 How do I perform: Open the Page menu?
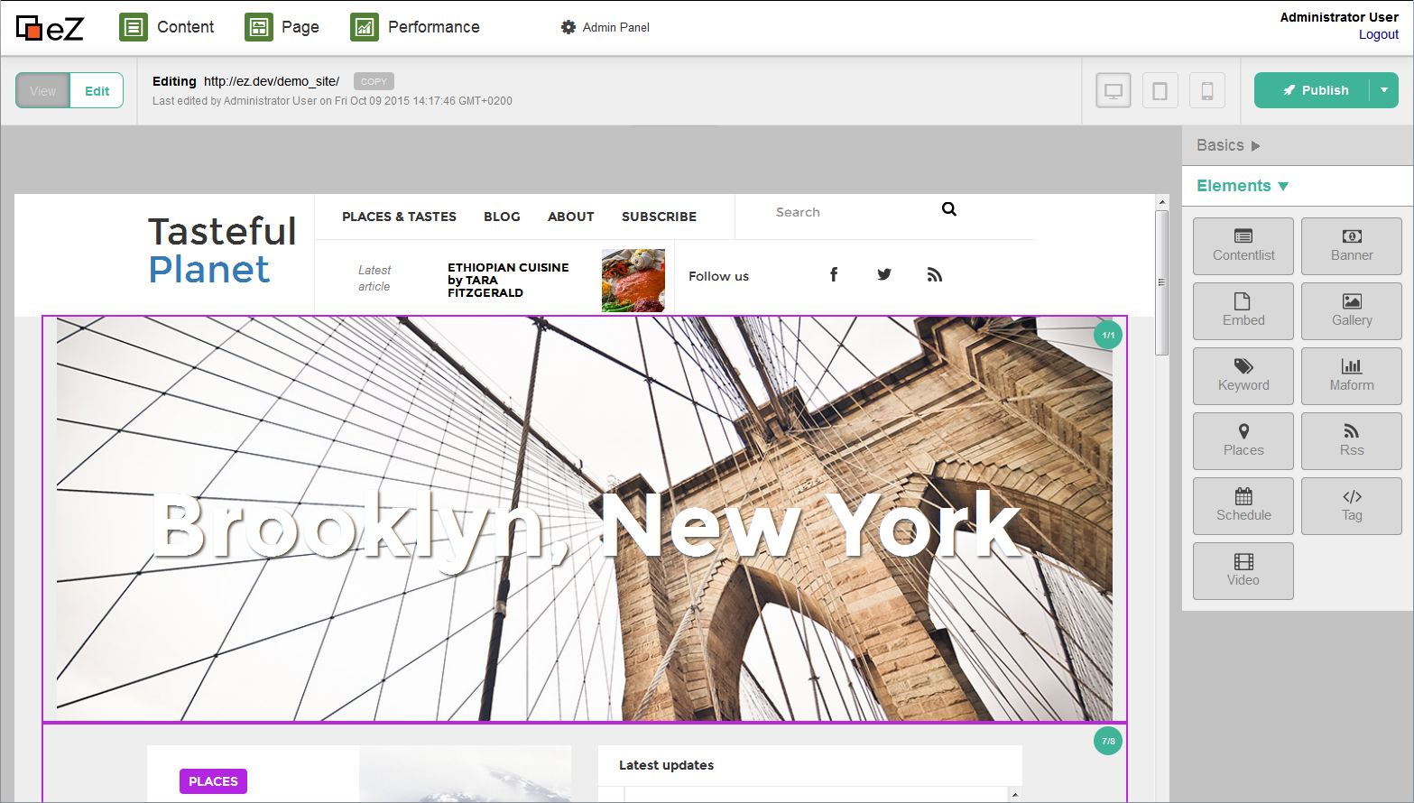coord(282,27)
